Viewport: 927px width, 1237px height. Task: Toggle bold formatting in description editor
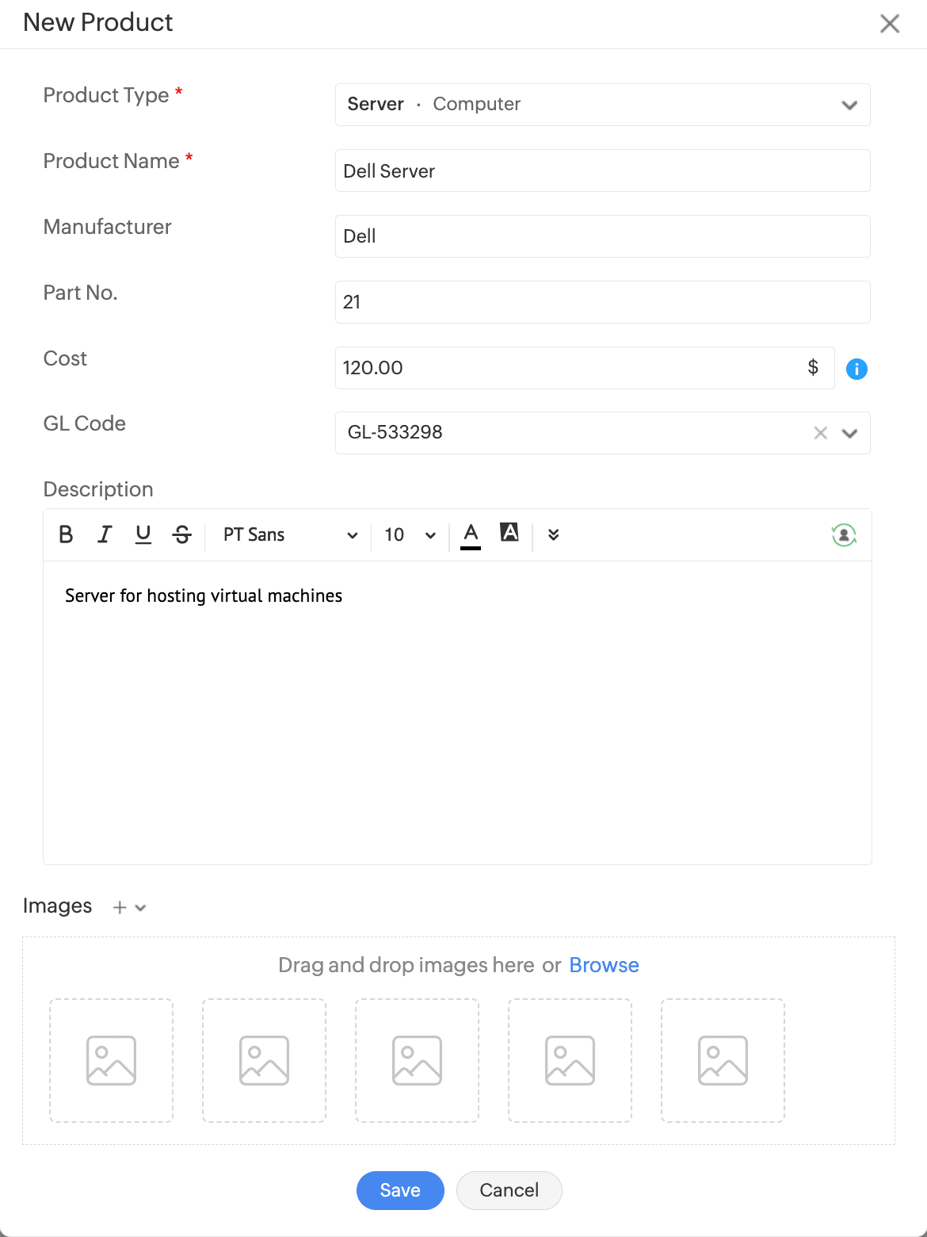pyautogui.click(x=67, y=534)
